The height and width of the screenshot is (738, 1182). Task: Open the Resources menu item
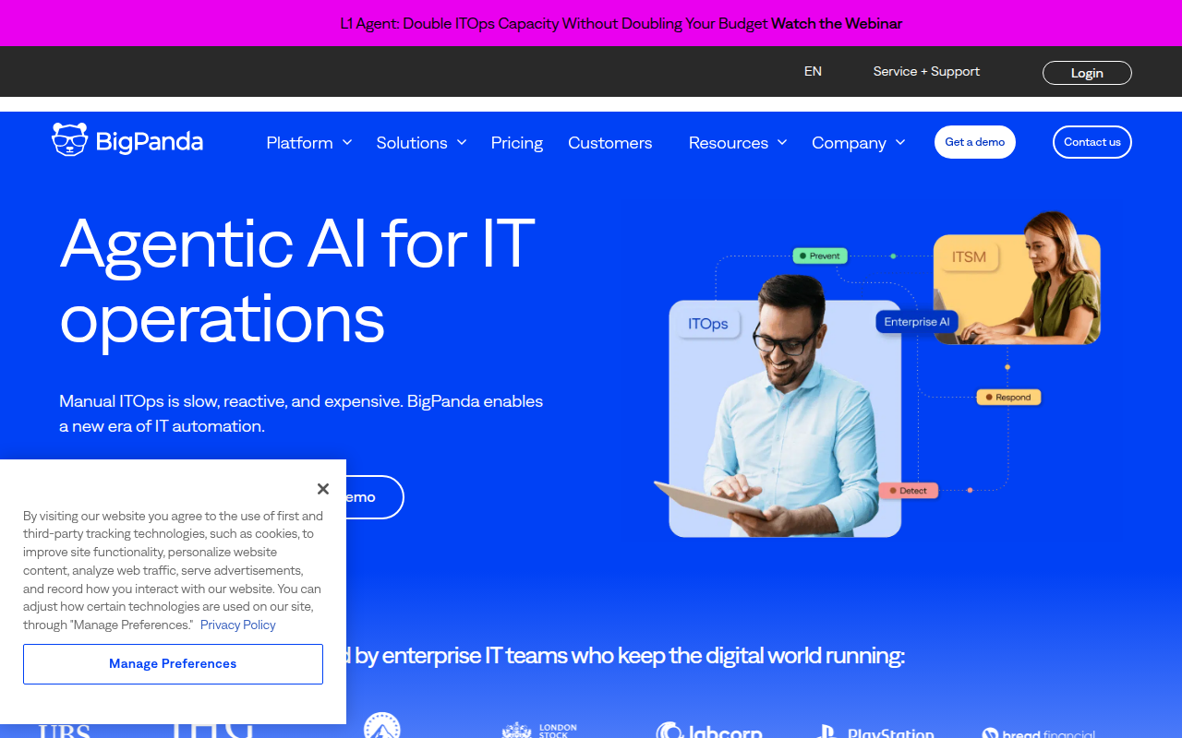[729, 143]
